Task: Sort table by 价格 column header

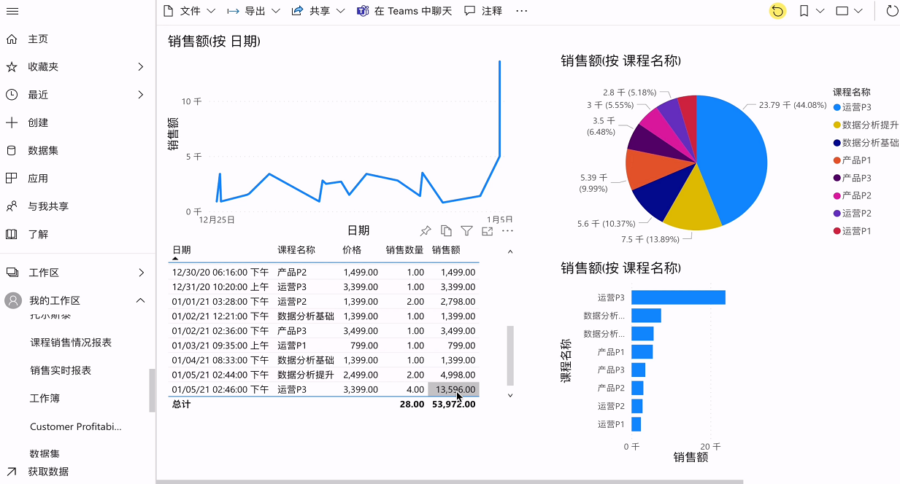Action: pyautogui.click(x=352, y=250)
